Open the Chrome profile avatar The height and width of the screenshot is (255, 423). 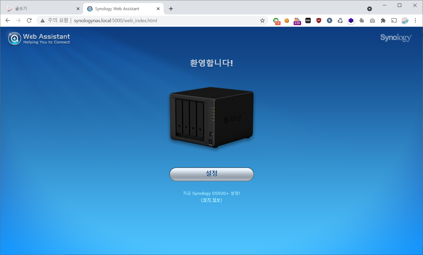[405, 21]
